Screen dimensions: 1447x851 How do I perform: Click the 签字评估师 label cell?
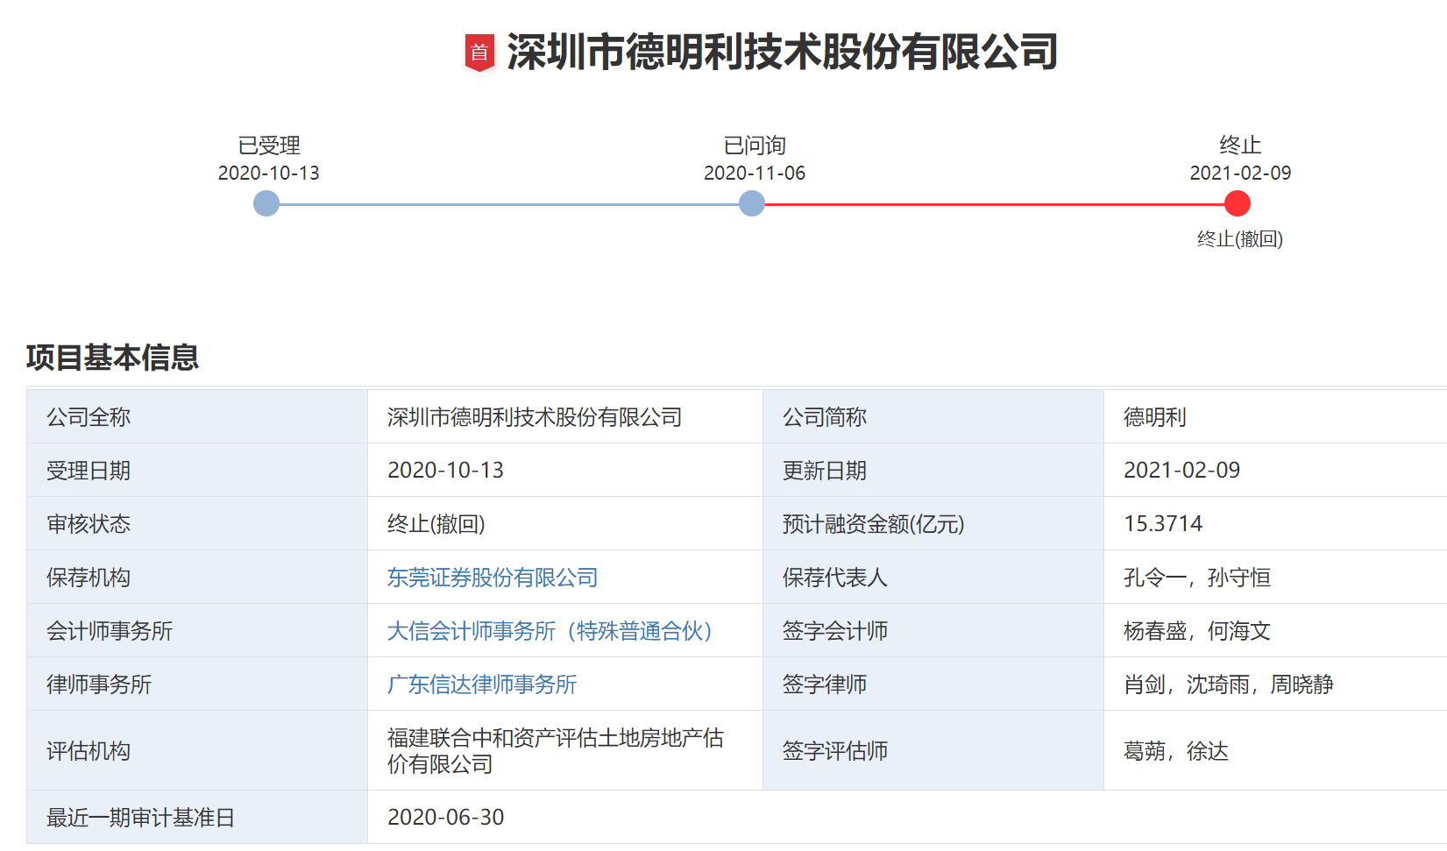tap(933, 751)
